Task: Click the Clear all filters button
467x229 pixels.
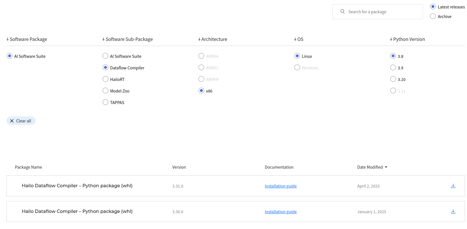Action: click(21, 121)
